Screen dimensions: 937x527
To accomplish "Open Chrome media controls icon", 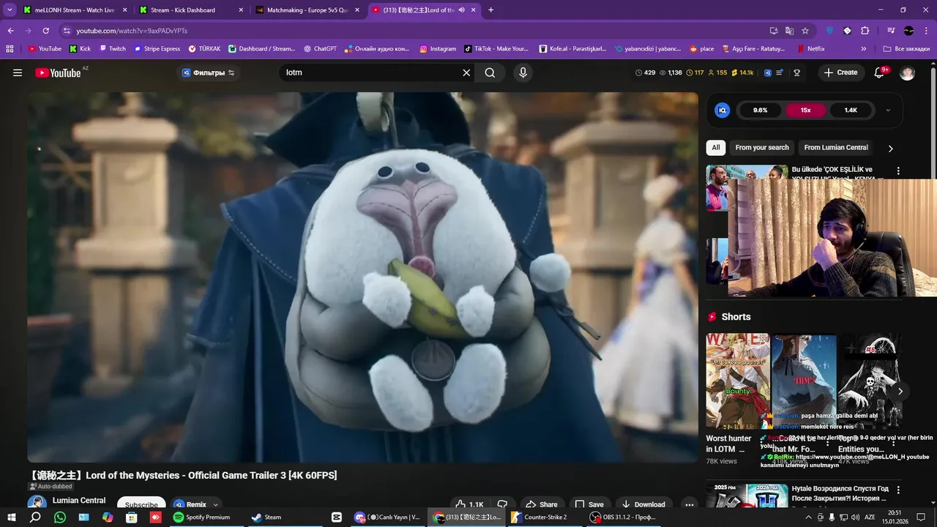I will coord(891,31).
